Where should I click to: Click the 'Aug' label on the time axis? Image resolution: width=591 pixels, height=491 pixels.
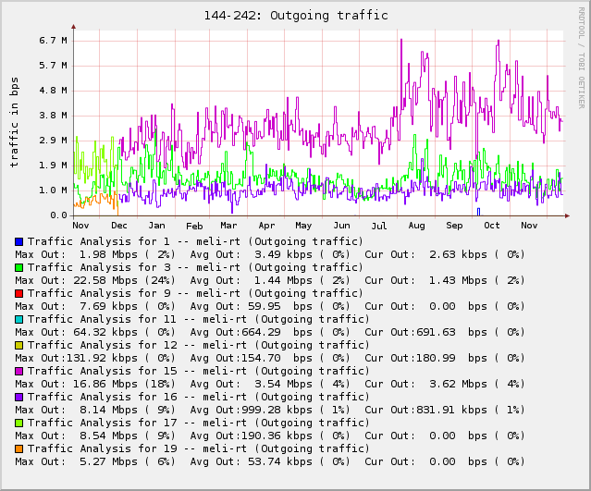416,226
